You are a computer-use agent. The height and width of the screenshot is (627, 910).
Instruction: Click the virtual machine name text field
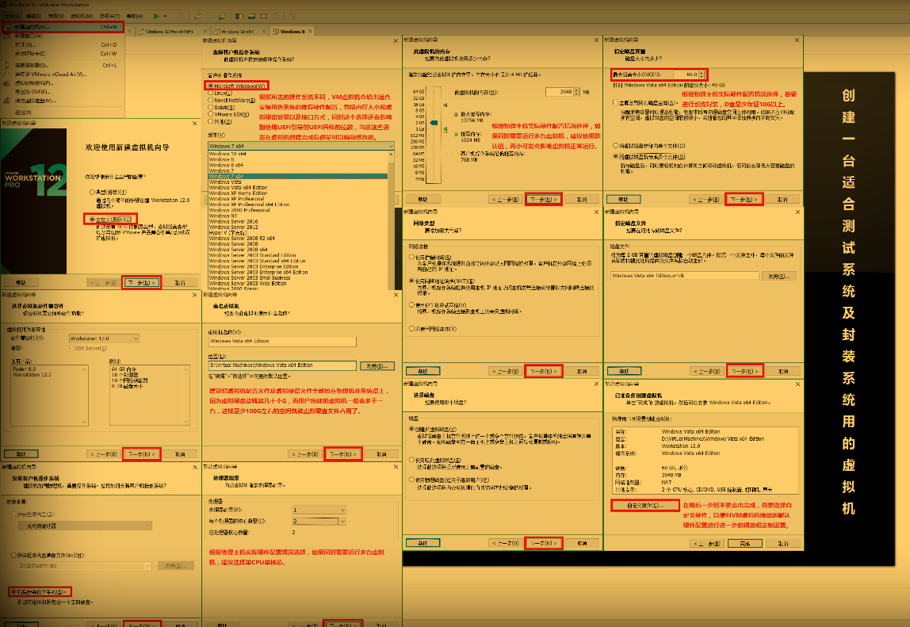click(x=281, y=341)
